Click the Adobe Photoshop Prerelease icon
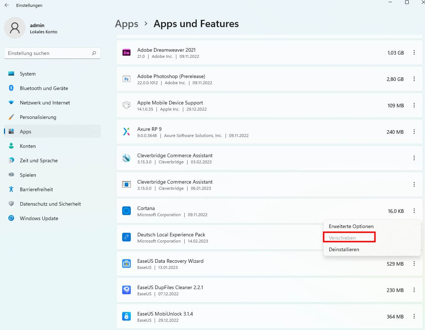 click(126, 79)
